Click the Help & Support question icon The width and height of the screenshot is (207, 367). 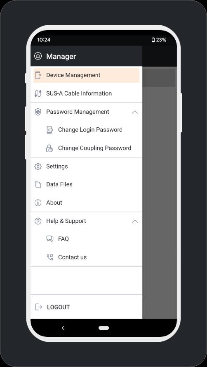[38, 221]
